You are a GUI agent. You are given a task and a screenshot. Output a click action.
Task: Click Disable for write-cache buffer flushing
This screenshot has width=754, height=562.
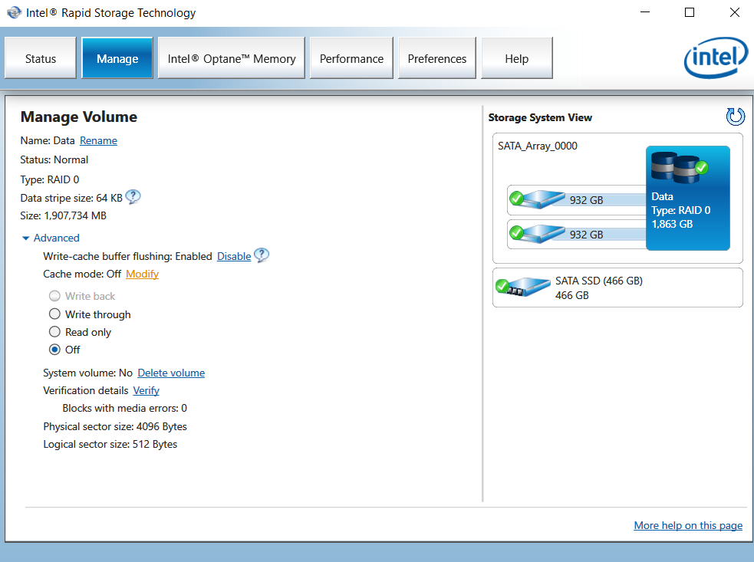234,256
